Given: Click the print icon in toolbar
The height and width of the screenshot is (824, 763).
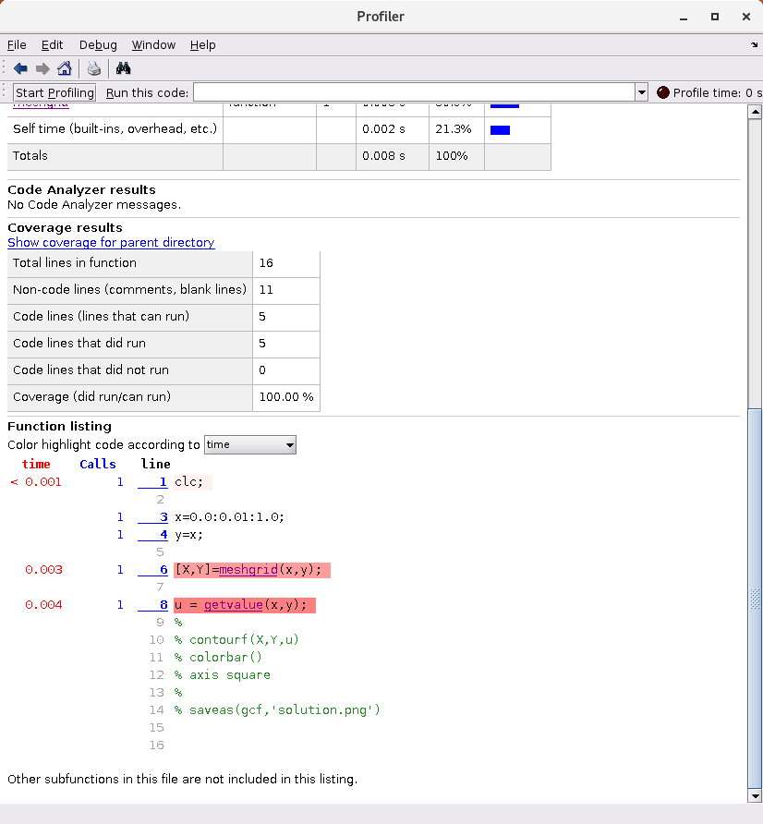Looking at the screenshot, I should (x=94, y=68).
